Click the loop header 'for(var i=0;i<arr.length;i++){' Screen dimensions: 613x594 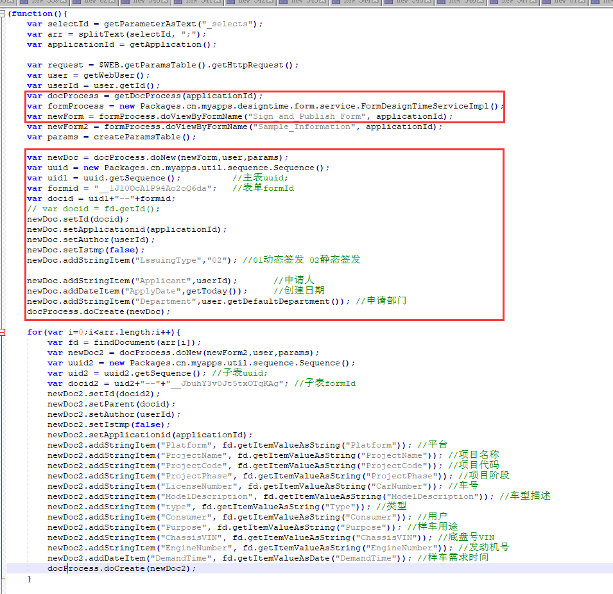[103, 333]
